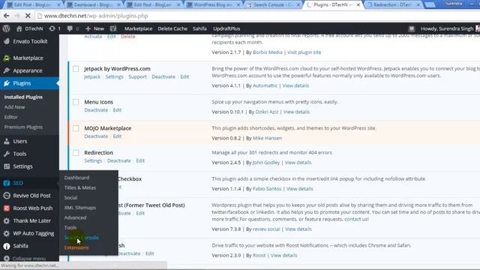Click the notification icon beside Howdy
The width and height of the screenshot is (480, 270).
click(x=412, y=28)
